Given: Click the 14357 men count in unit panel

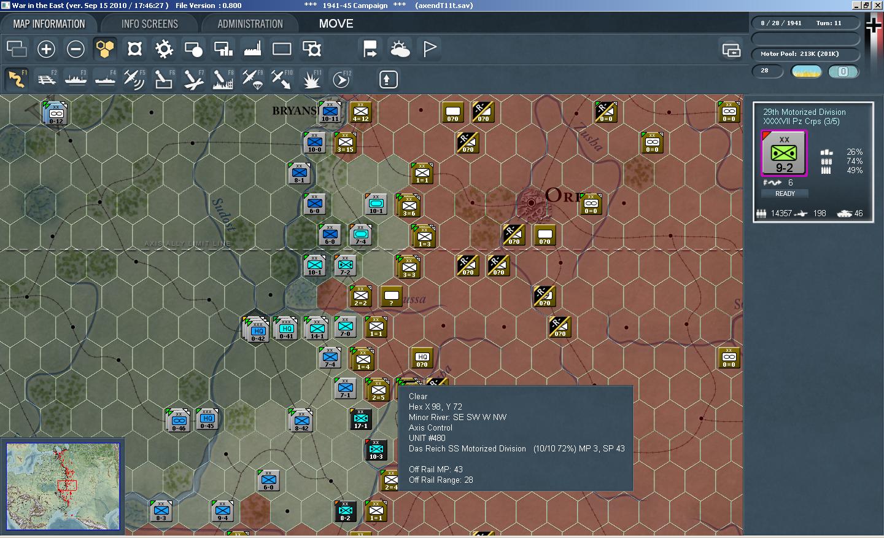Looking at the screenshot, I should point(781,213).
